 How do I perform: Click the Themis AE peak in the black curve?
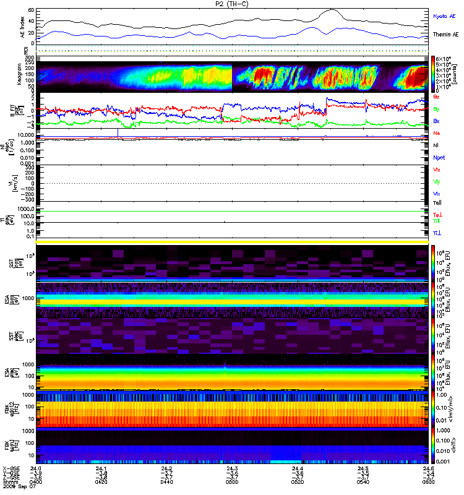(332, 10)
